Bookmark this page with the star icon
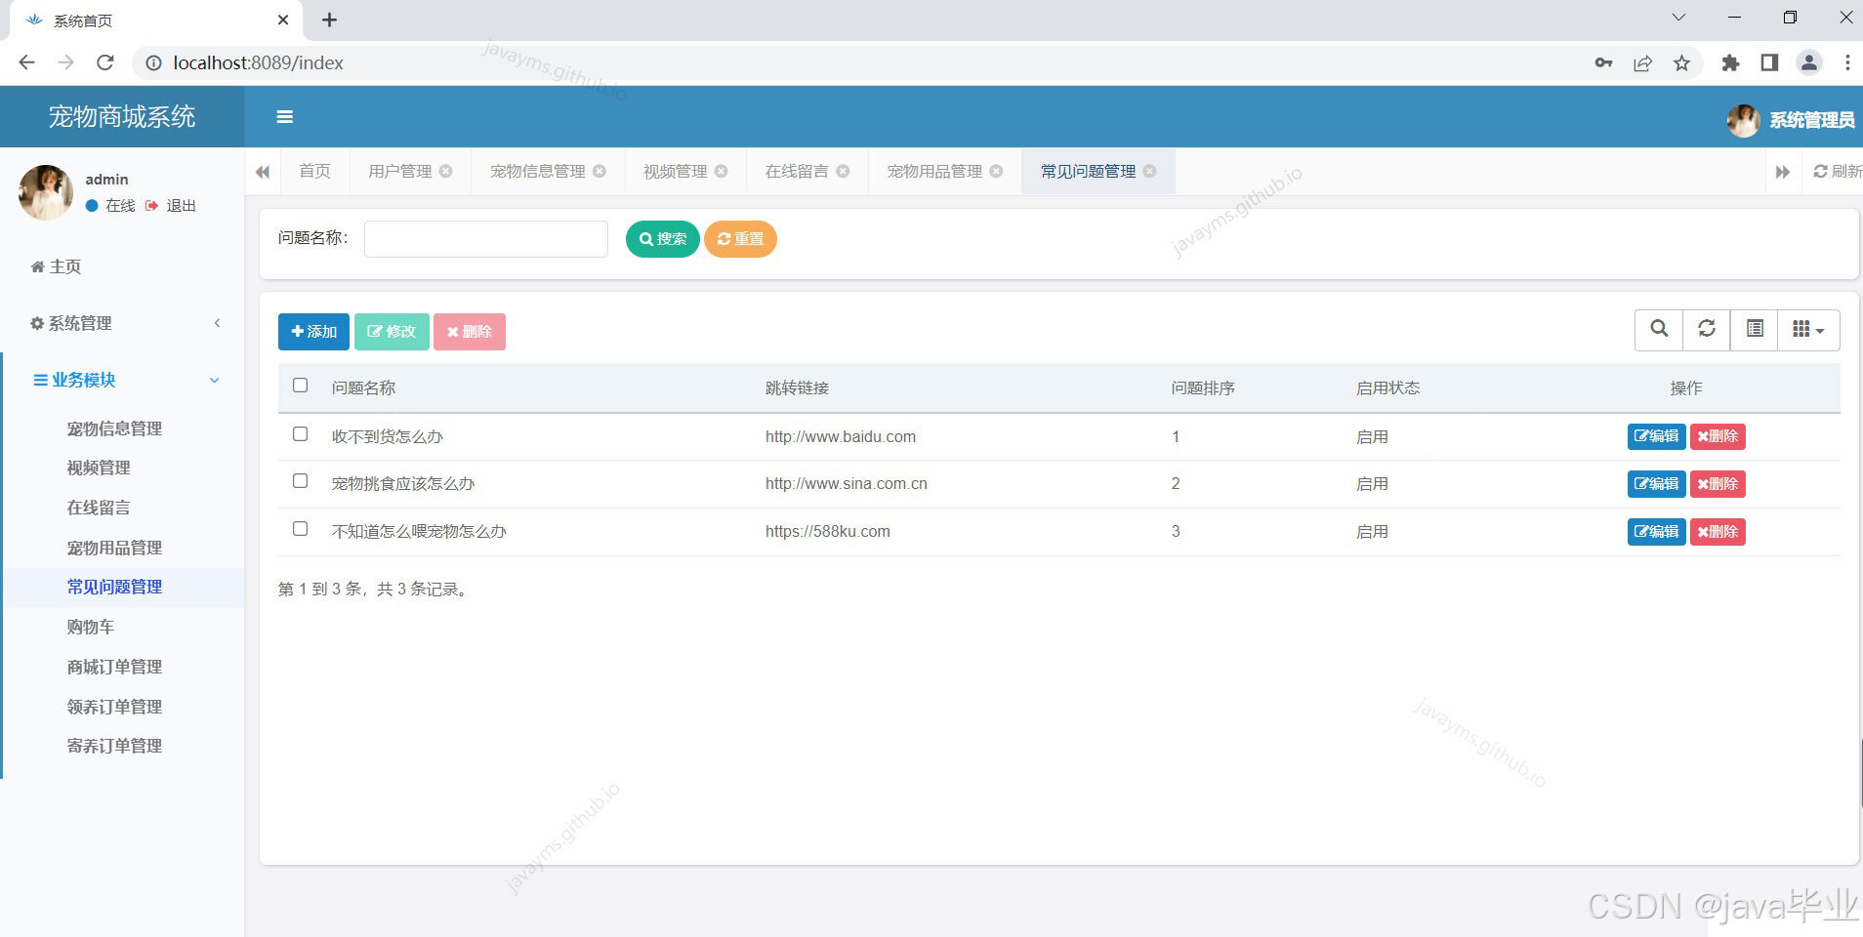 (x=1681, y=62)
